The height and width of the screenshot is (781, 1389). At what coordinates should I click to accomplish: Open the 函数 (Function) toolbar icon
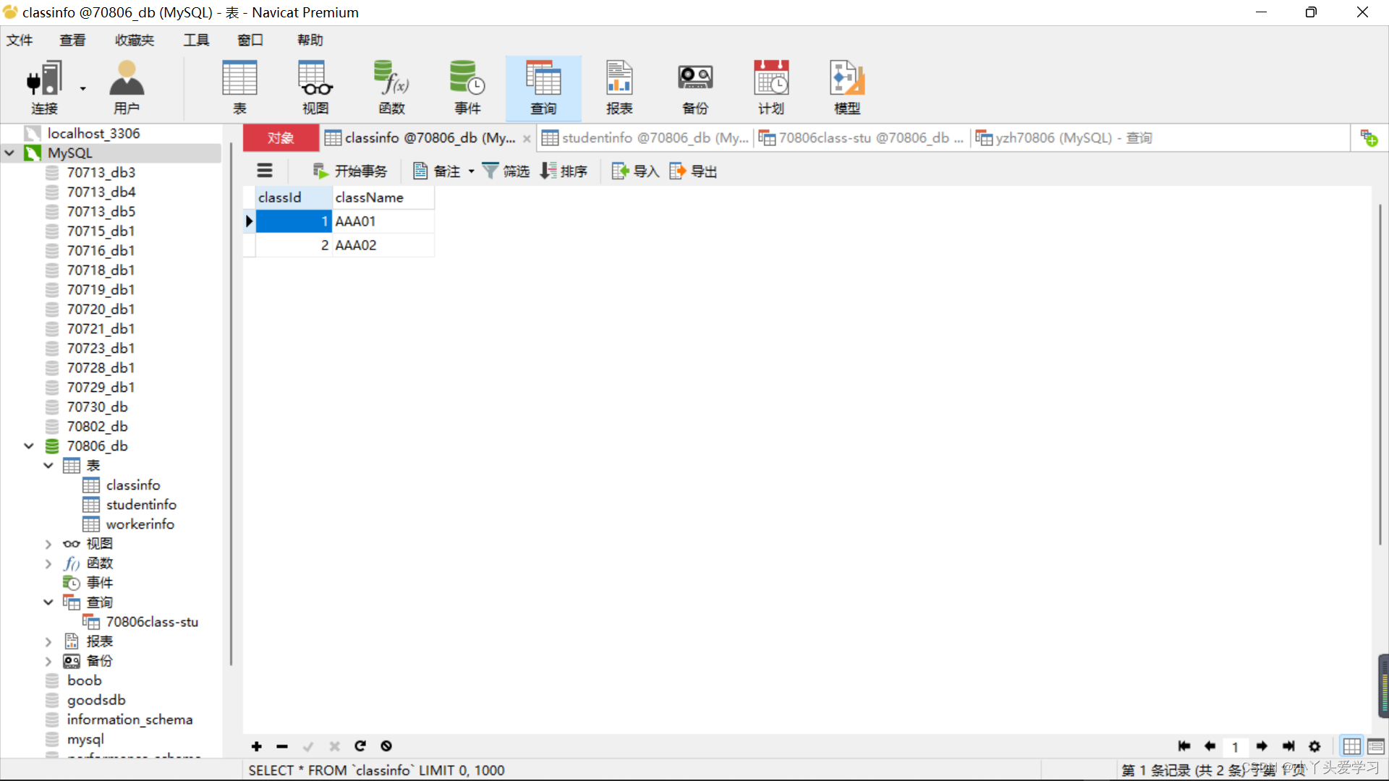click(x=391, y=88)
